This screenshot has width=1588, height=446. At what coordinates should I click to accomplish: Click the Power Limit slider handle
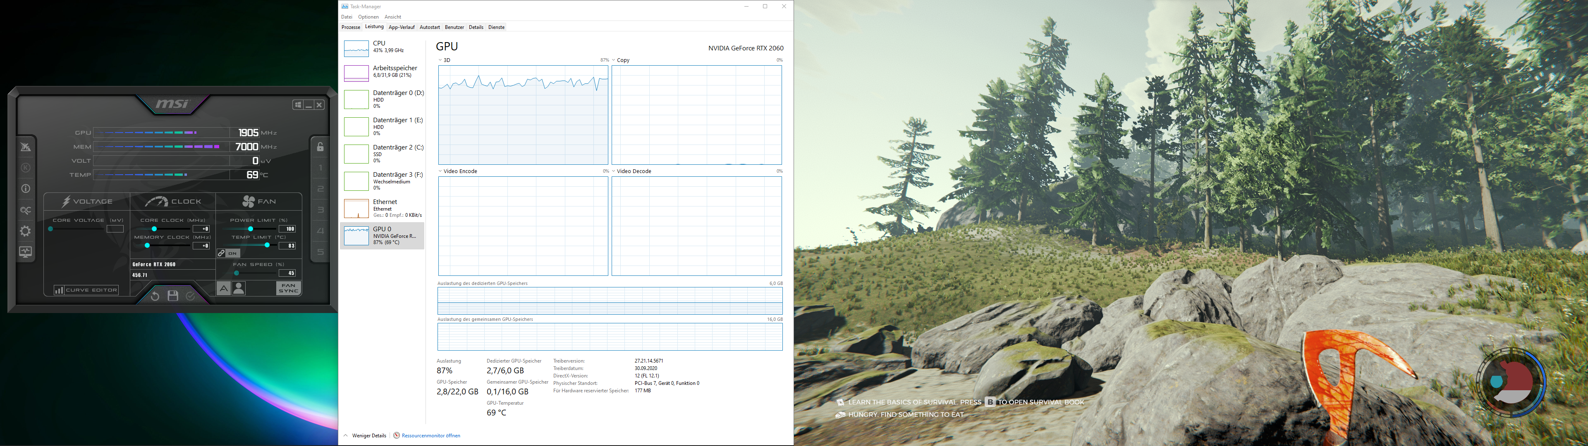point(250,228)
